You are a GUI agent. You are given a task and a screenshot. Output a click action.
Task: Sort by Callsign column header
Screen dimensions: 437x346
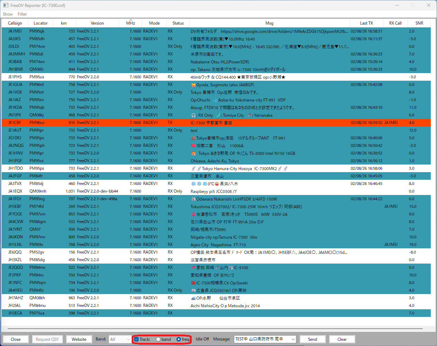pos(15,23)
